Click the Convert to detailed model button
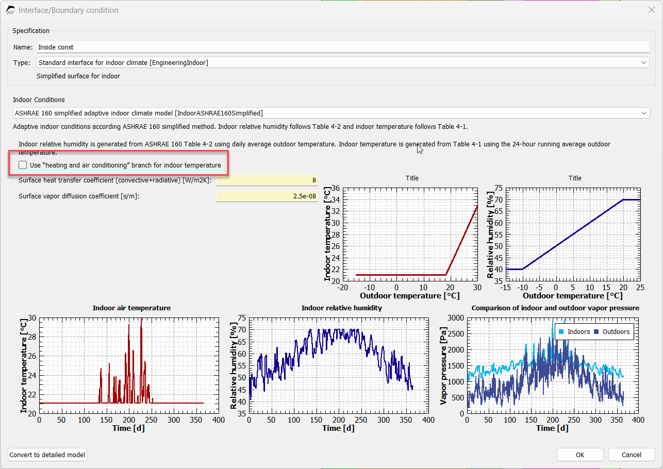663x469 pixels. [x=47, y=455]
